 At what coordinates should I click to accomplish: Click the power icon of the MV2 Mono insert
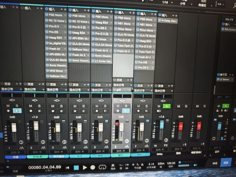[48, 70]
